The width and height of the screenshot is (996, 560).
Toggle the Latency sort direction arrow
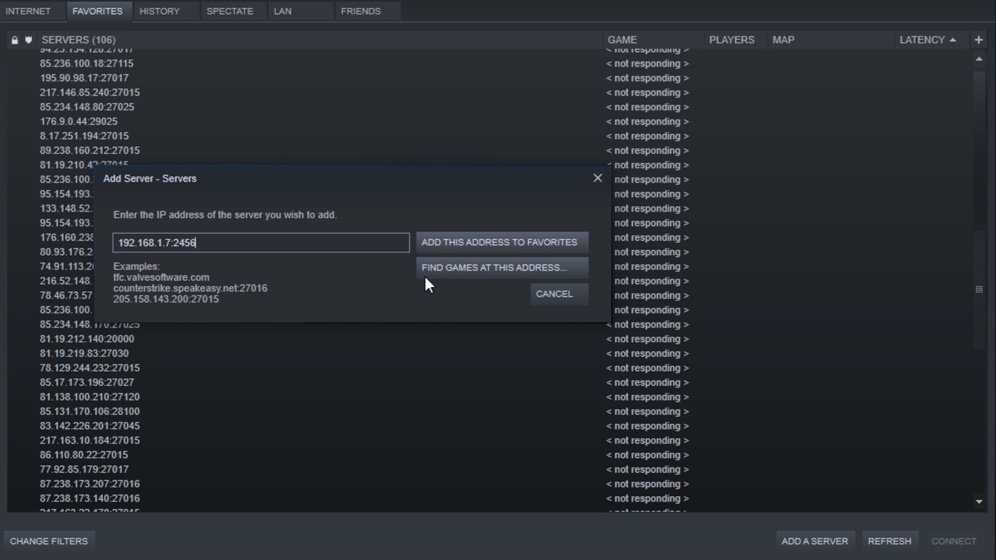pos(953,39)
